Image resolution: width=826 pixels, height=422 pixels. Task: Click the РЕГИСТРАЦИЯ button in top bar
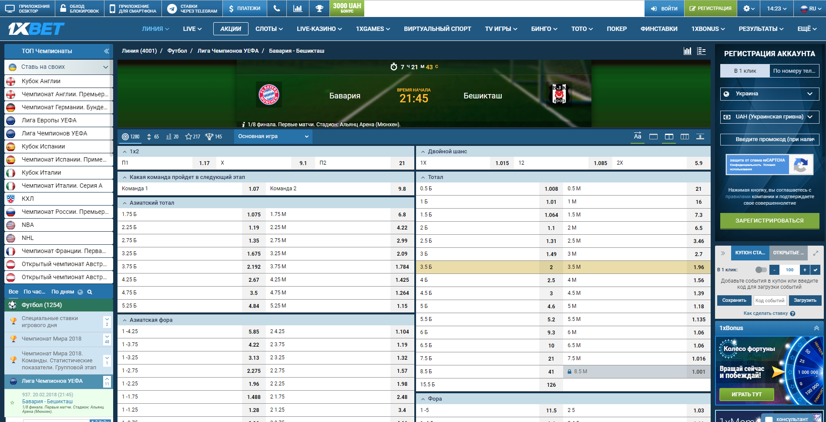tap(710, 8)
